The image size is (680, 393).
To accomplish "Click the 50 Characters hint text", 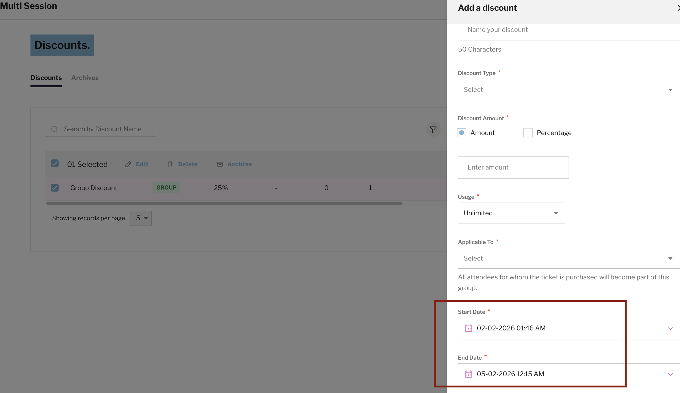I will pos(480,49).
